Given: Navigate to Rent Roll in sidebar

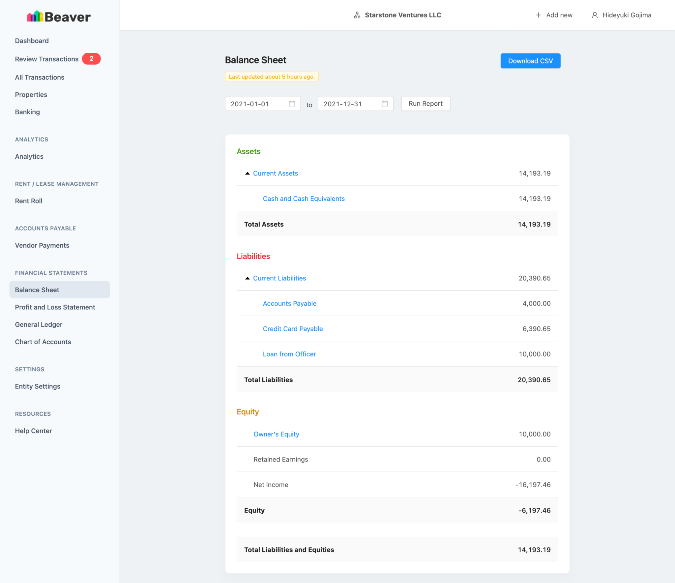Looking at the screenshot, I should tap(29, 201).
